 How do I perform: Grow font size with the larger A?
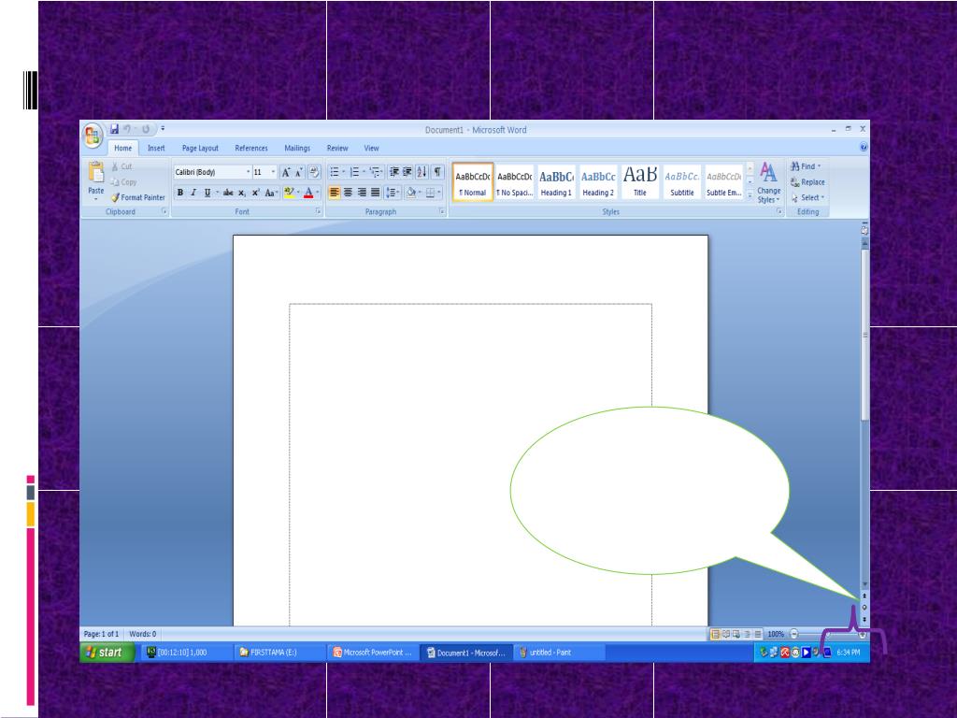[x=285, y=172]
